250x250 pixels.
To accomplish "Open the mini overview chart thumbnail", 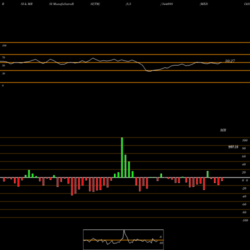I will click(123, 239).
